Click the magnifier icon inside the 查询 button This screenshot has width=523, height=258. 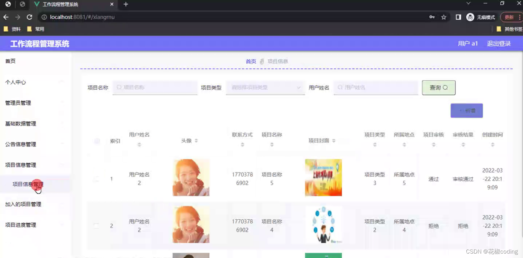click(445, 87)
